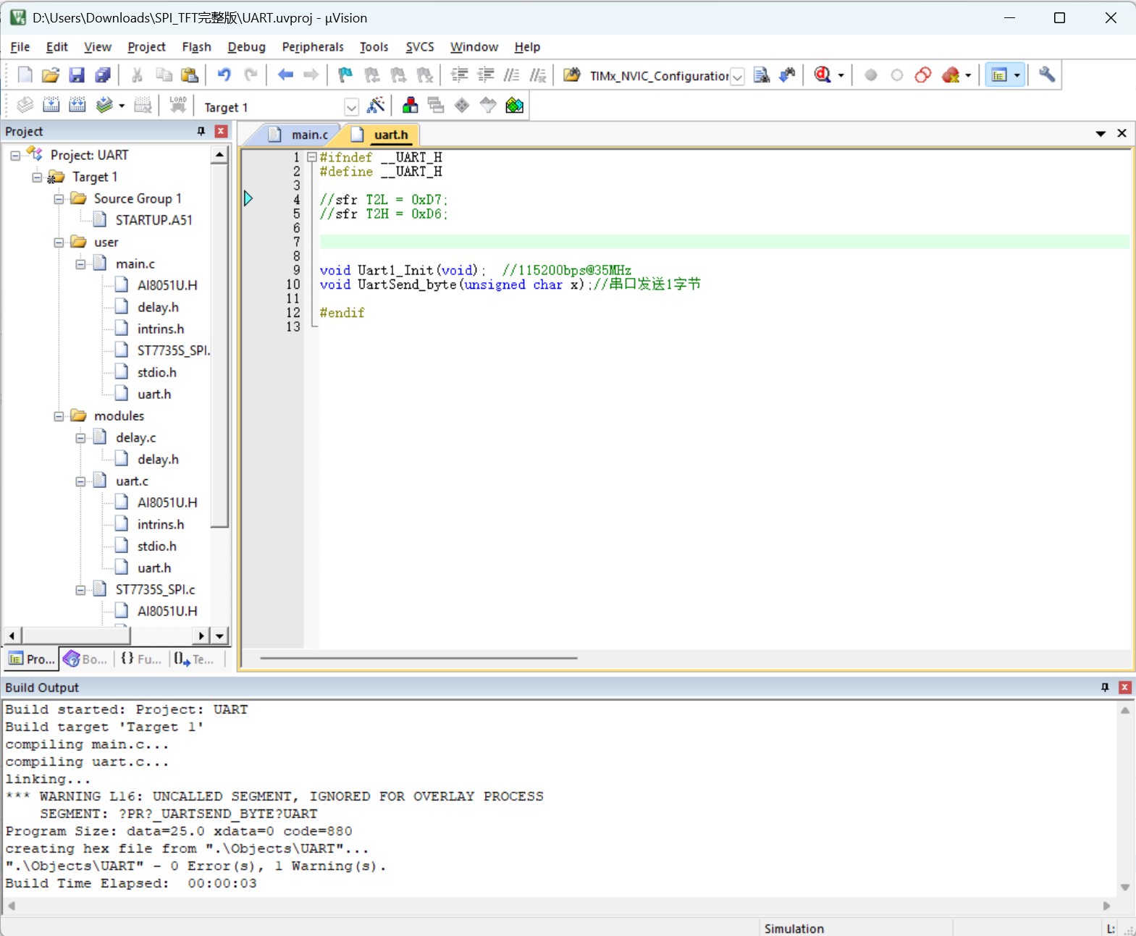Select the user folder in project tree
Viewport: 1136px width, 936px height.
coord(106,242)
